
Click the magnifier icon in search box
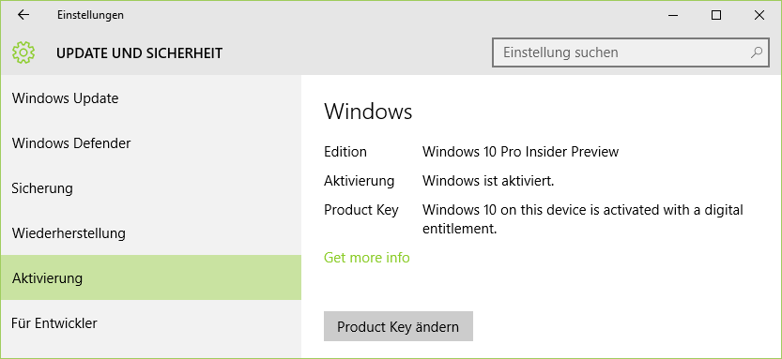[x=757, y=52]
